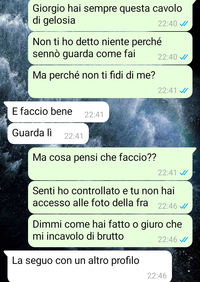The width and height of the screenshot is (200, 282).
Task: Tap the 'Ma perché non ti fidi di me?' bubble
Action: 110,82
